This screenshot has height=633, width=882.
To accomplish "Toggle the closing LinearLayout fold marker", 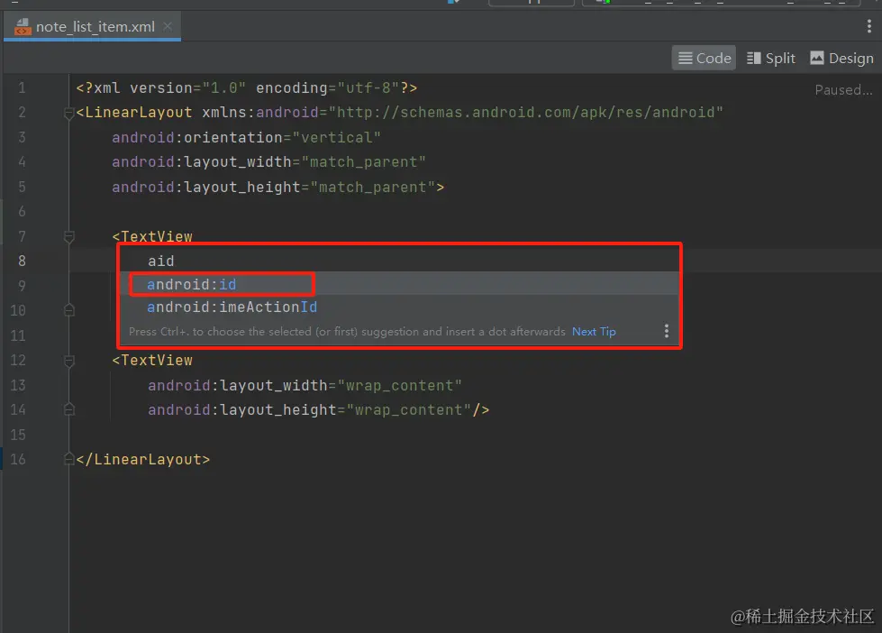I will tap(69, 459).
